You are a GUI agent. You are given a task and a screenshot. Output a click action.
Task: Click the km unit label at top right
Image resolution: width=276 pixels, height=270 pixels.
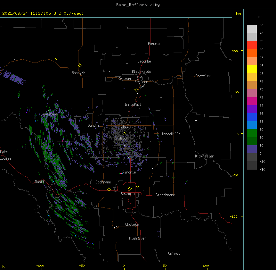(x=238, y=13)
